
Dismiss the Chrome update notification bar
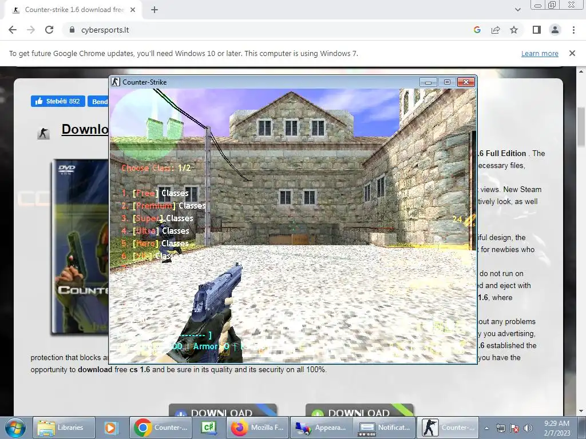tap(572, 53)
